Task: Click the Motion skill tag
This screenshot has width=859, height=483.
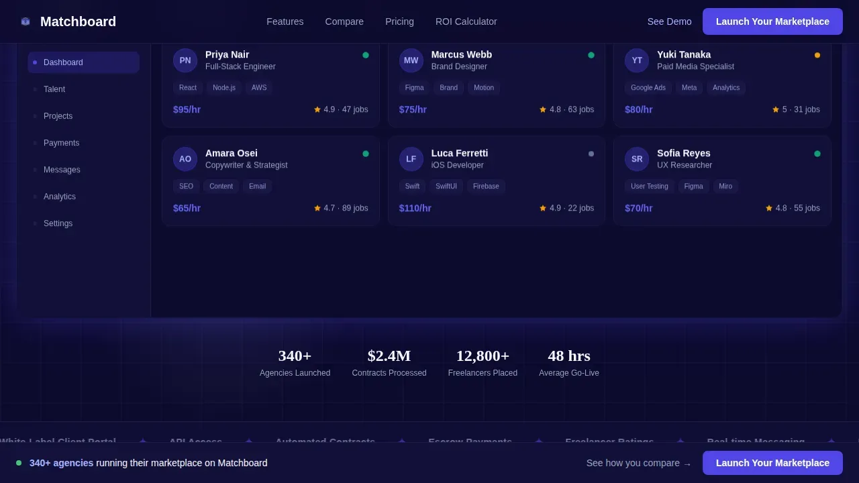Action: click(484, 88)
